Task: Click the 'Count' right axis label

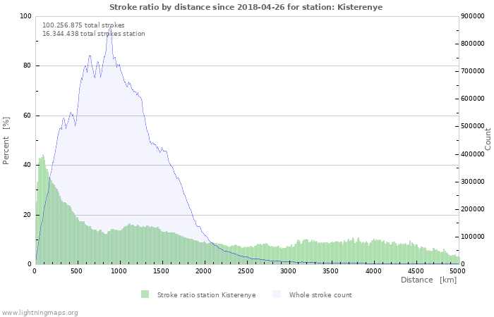Action: tap(488, 139)
